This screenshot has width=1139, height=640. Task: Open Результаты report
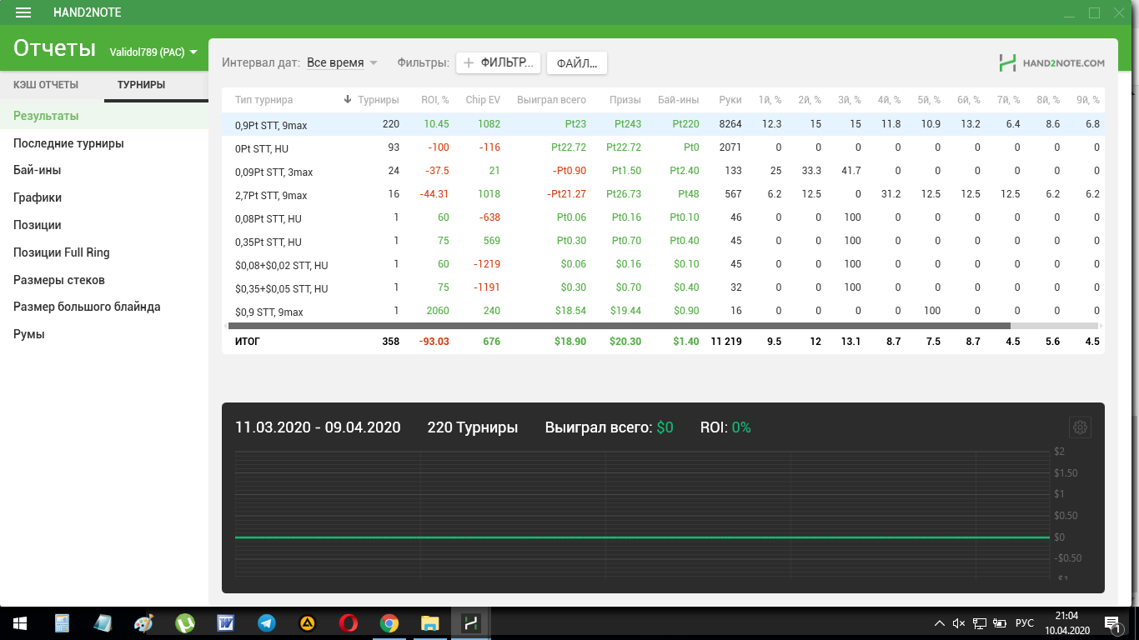click(104, 116)
